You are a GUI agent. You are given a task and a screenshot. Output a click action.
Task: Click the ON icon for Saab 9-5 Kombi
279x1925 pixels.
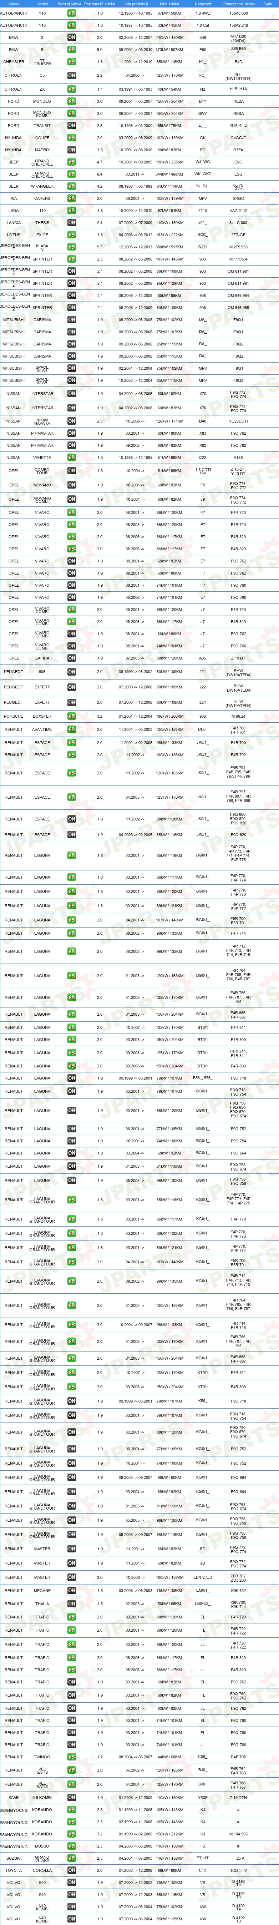71,1798
